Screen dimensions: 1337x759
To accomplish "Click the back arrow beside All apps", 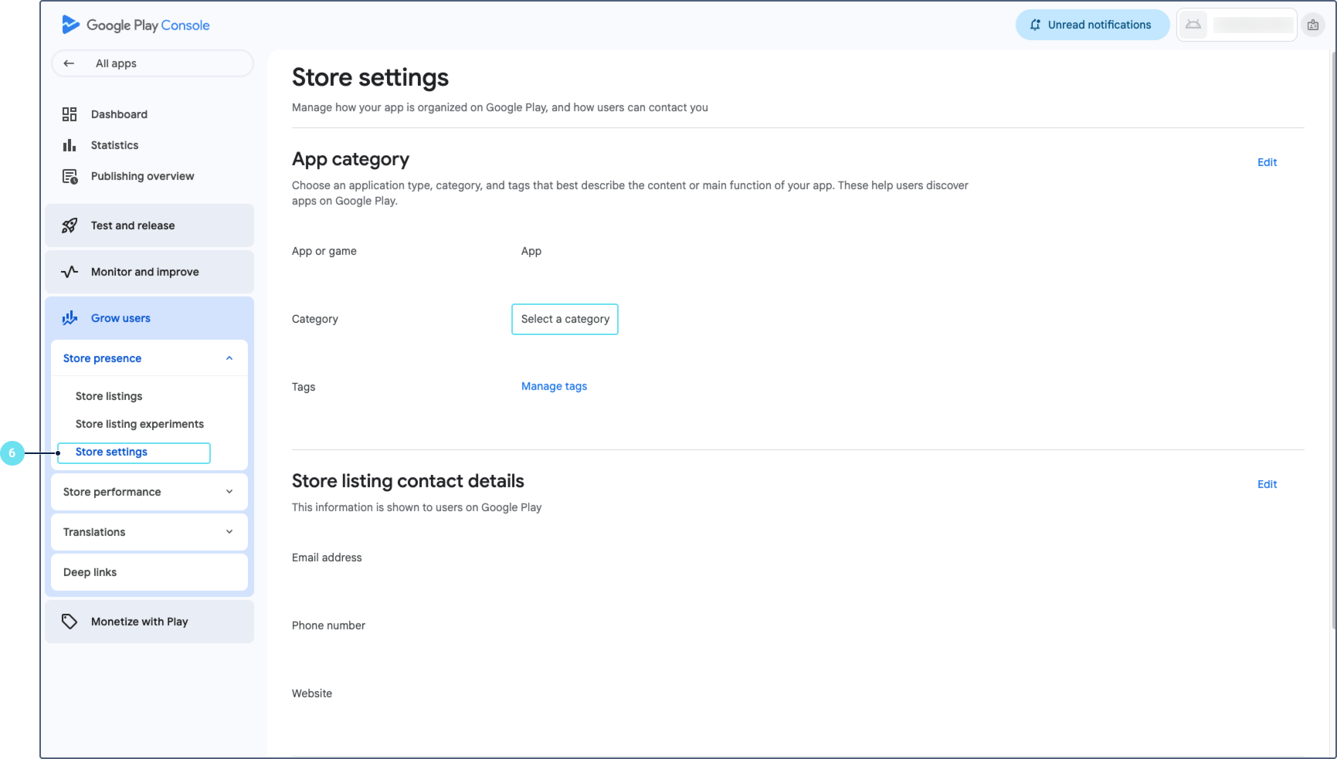I will 69,63.
